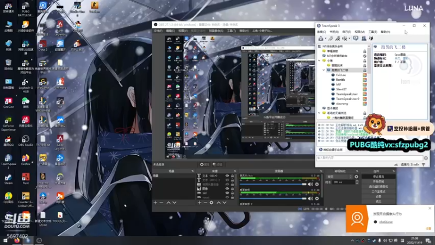Open 文件(F) menu in OBS
The width and height of the screenshot is (435, 245).
pos(158,31)
